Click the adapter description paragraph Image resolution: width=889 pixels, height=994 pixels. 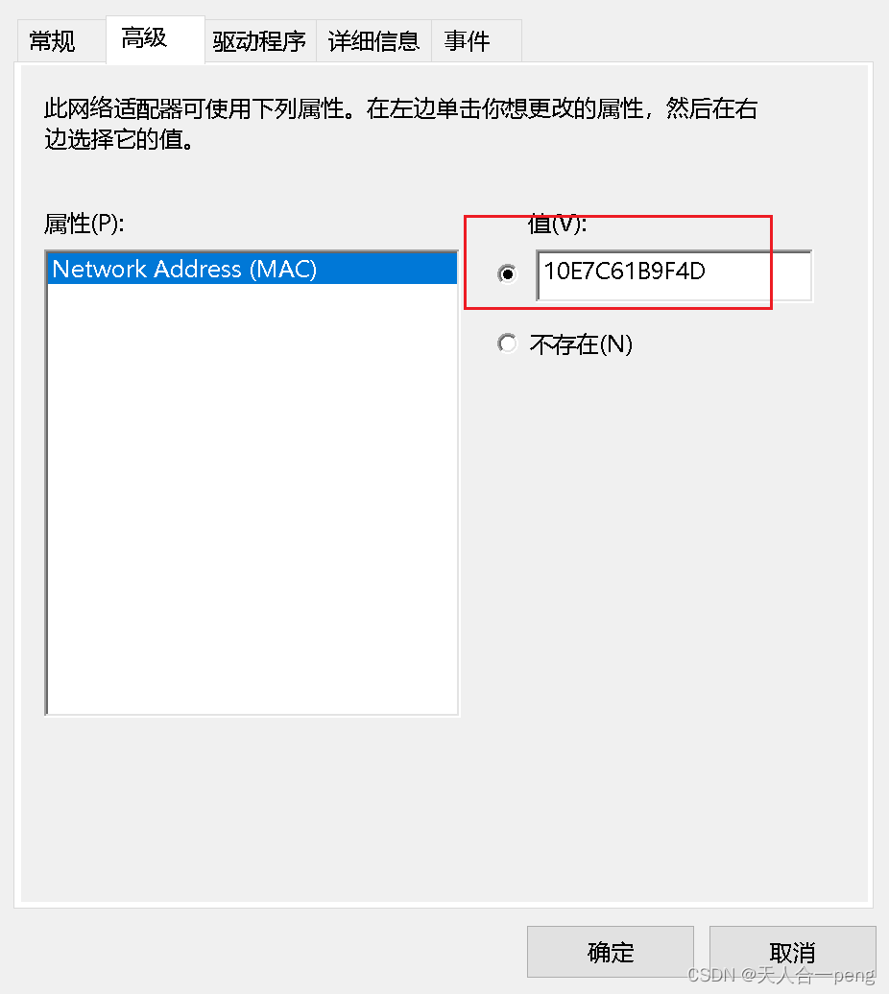point(400,124)
